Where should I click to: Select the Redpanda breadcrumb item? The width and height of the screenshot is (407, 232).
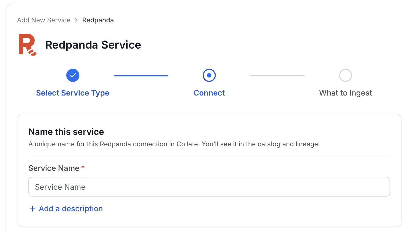coord(98,20)
